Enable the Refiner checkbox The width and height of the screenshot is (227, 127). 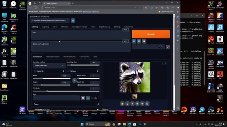[68, 71]
